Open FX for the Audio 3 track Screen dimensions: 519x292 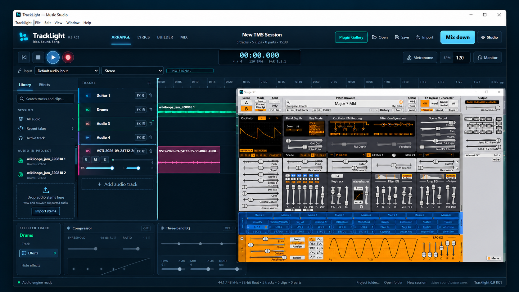click(140, 124)
